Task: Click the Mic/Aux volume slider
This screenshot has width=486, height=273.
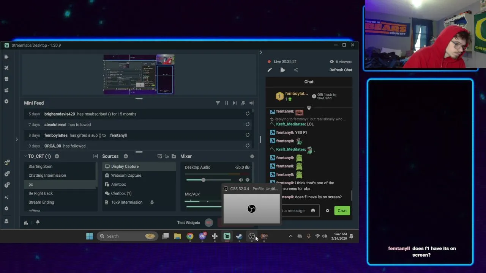Action: (204, 207)
